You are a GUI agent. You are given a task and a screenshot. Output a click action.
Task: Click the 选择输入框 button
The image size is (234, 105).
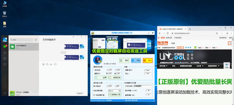114,94
